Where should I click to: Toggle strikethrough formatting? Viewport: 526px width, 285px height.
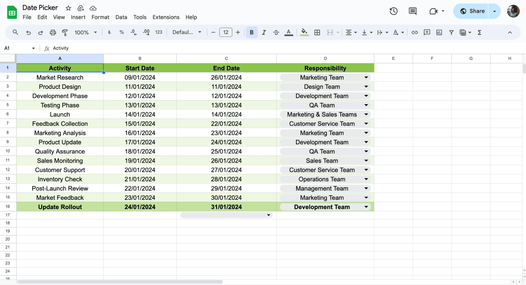pyautogui.click(x=276, y=32)
